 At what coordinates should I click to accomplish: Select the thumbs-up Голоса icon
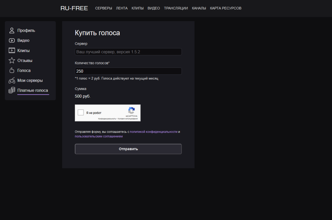[11, 70]
